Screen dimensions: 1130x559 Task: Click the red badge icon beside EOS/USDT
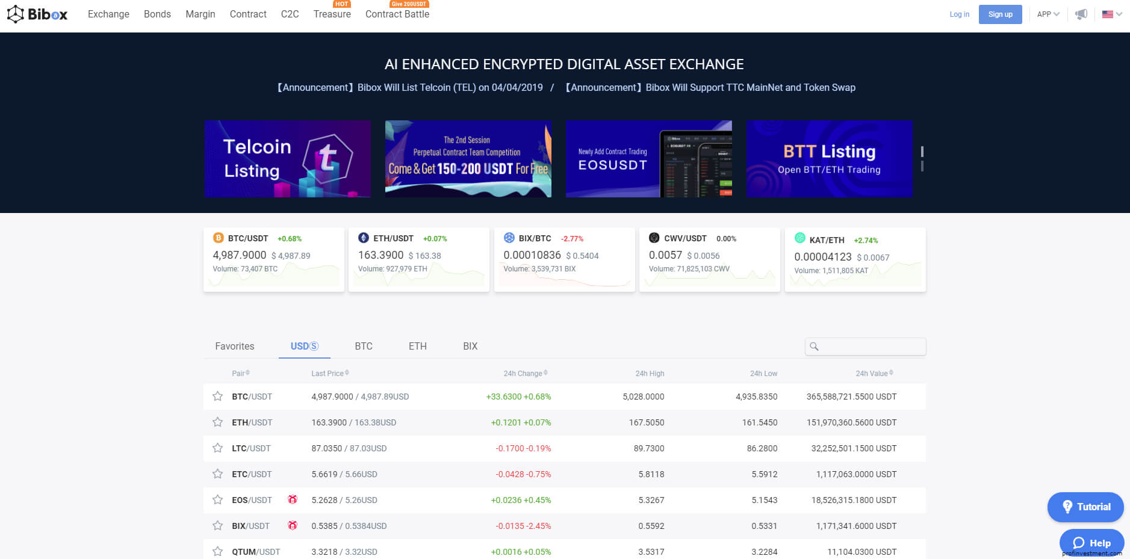pyautogui.click(x=293, y=499)
